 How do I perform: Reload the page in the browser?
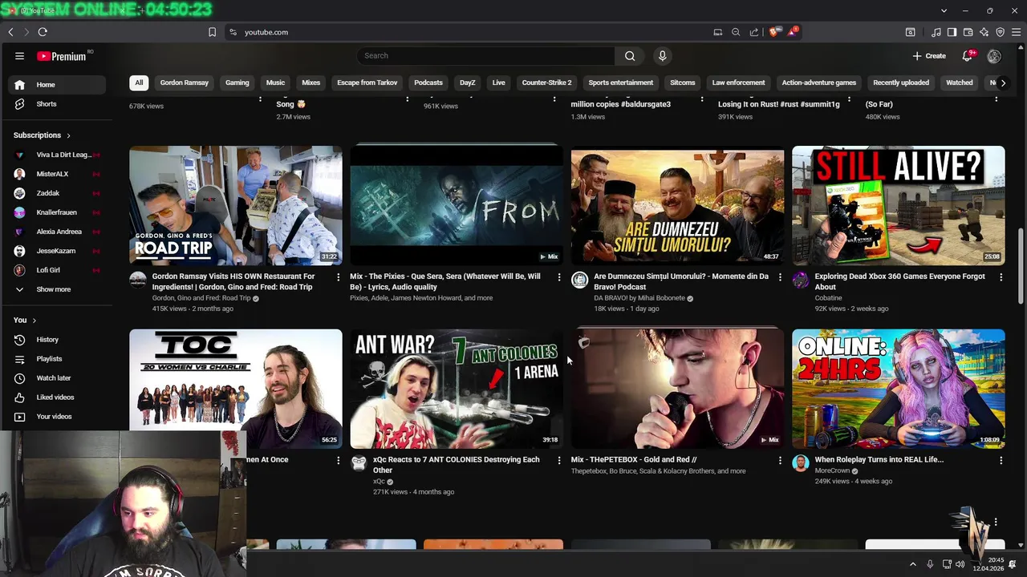[43, 32]
